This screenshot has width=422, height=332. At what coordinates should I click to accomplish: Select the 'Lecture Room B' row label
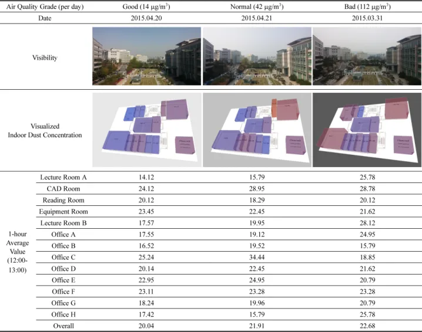click(x=63, y=223)
